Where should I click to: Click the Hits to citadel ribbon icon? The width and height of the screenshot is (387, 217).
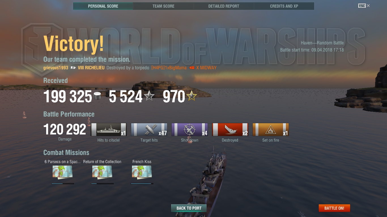coord(109,130)
